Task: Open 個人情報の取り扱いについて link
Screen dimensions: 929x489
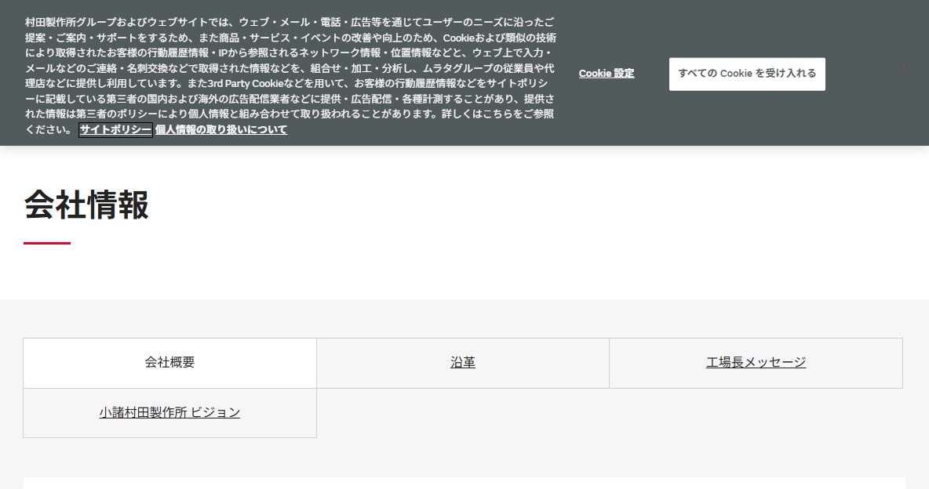Action: pos(221,129)
